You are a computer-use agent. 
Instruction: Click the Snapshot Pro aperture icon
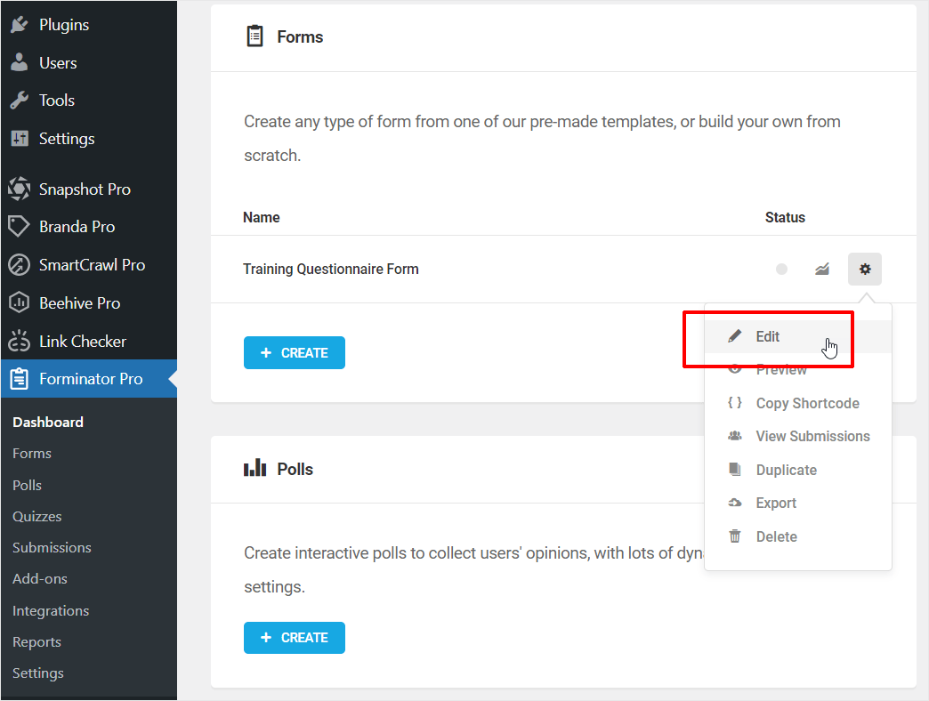(x=19, y=189)
